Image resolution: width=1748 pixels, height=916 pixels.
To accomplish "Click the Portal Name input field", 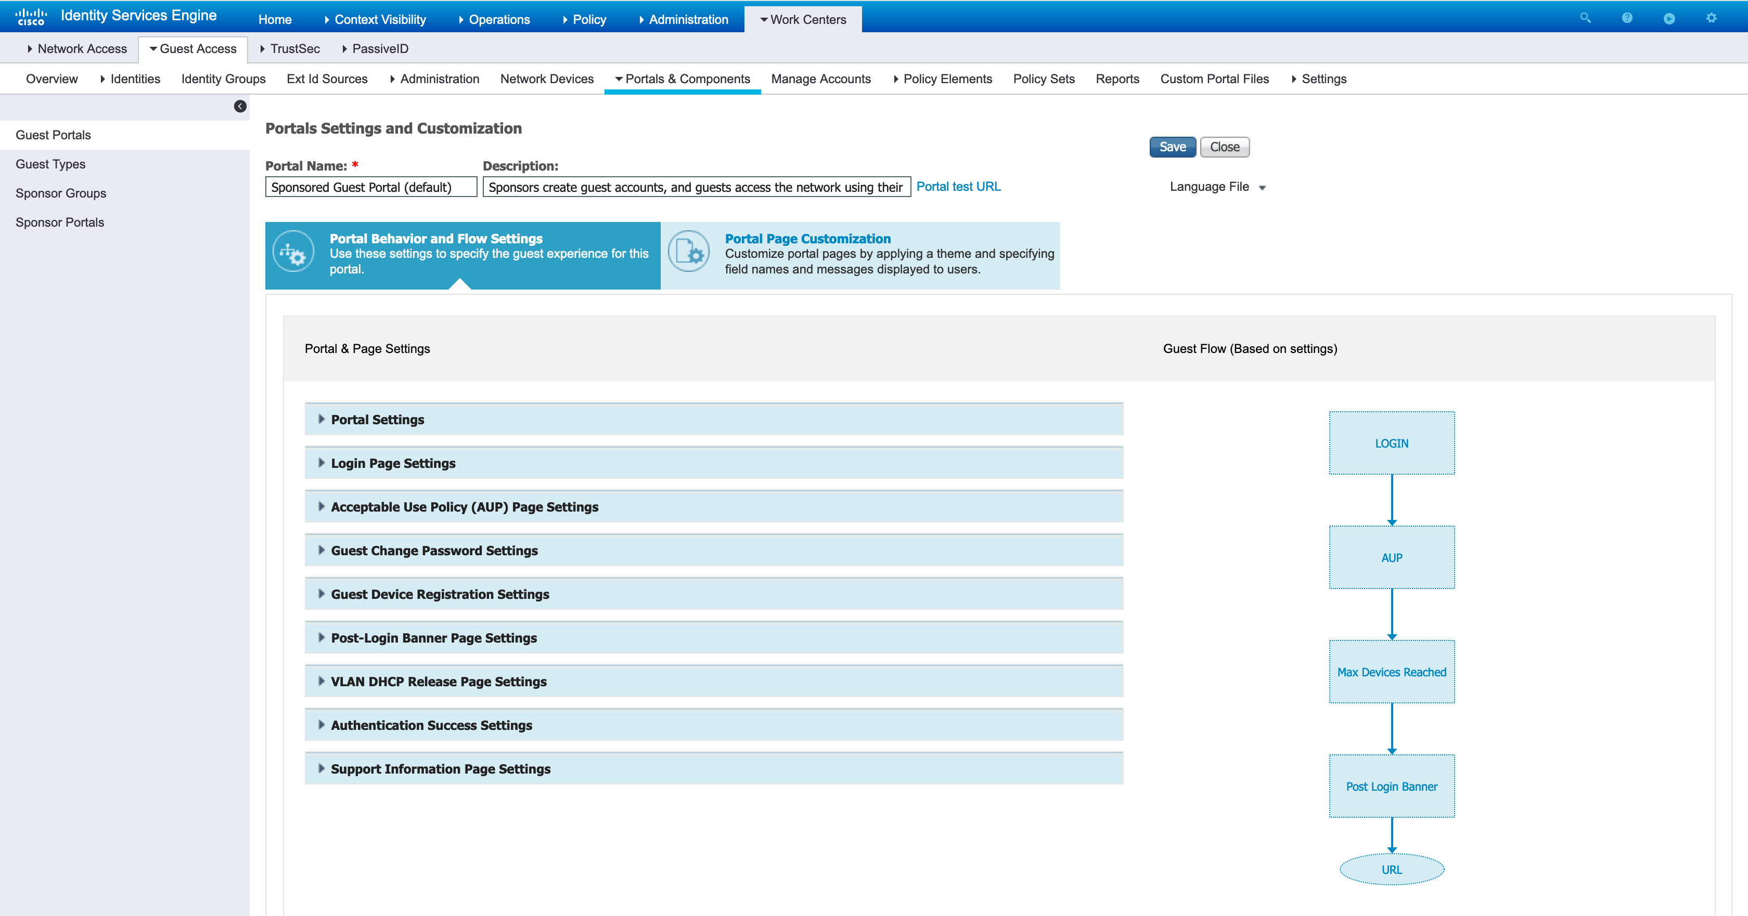I will click(371, 187).
